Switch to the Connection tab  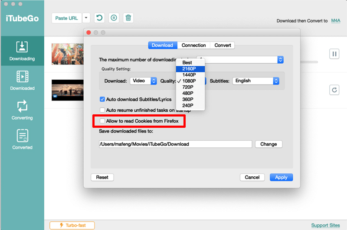click(193, 45)
